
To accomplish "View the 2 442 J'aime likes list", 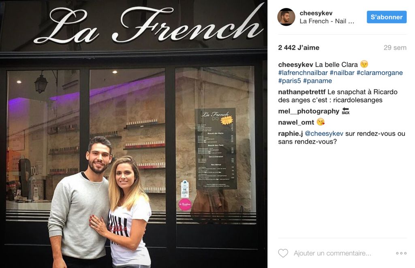I will pos(299,48).
